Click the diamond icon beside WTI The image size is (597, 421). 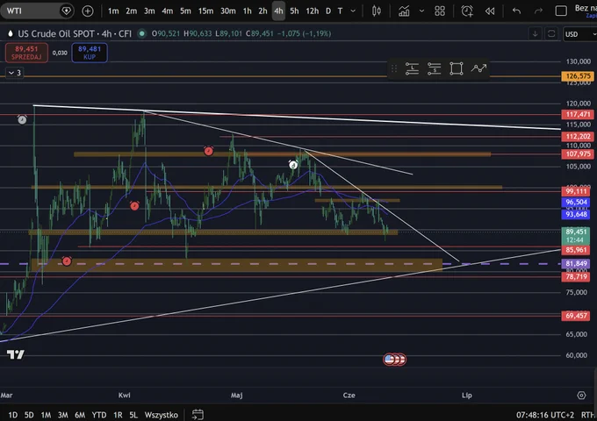click(x=66, y=11)
